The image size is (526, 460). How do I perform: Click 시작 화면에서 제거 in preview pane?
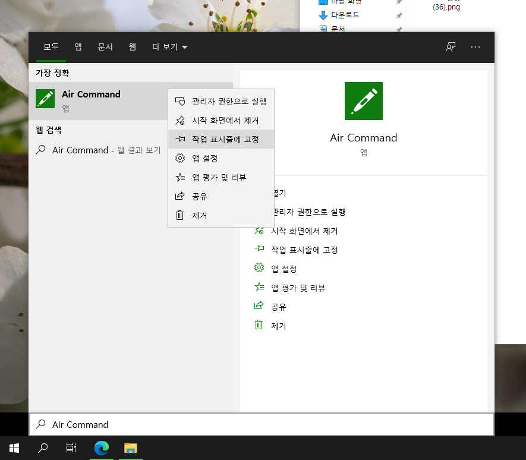(304, 231)
